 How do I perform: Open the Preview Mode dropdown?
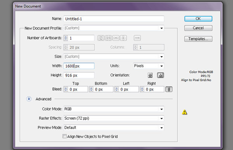click(114, 127)
